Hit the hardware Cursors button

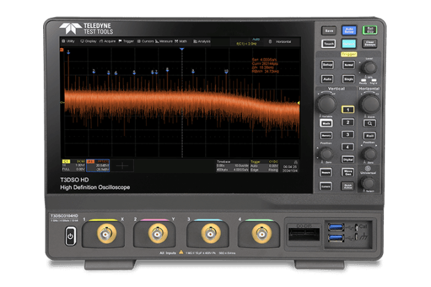(326, 186)
